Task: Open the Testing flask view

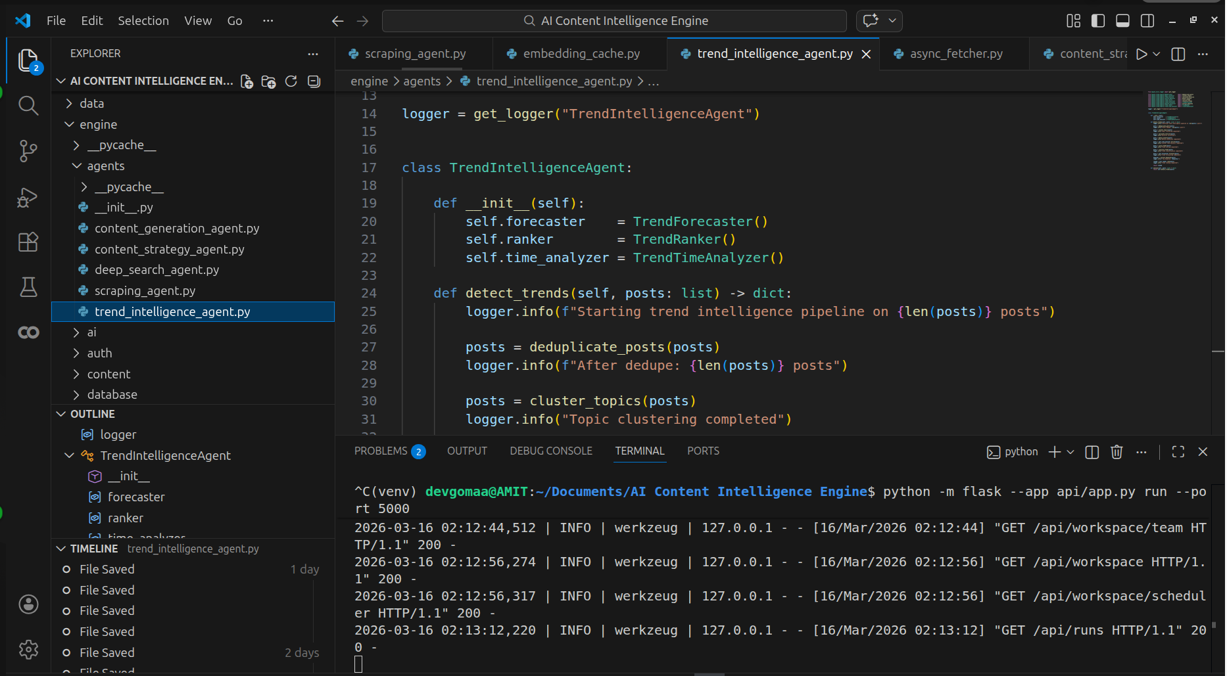Action: [28, 287]
